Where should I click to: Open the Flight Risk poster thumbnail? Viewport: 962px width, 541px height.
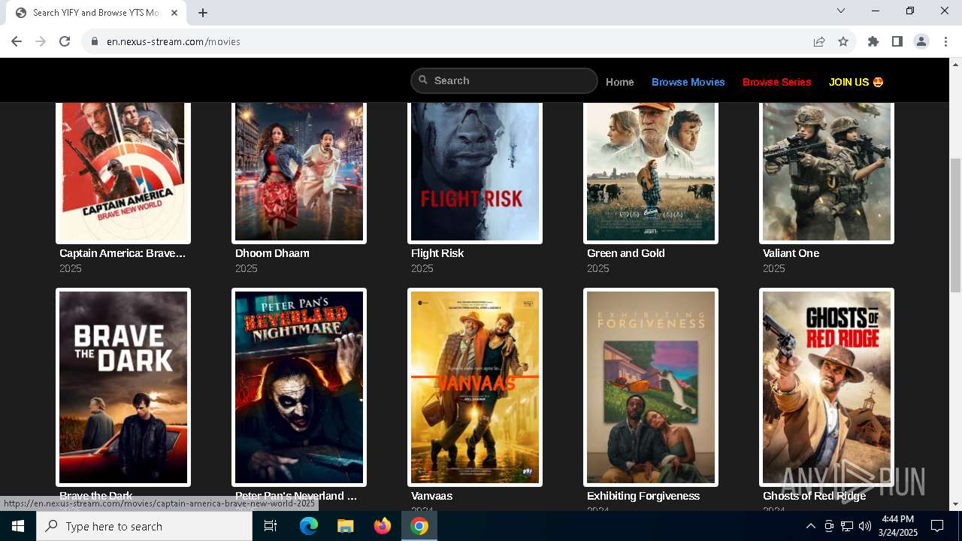click(x=475, y=172)
